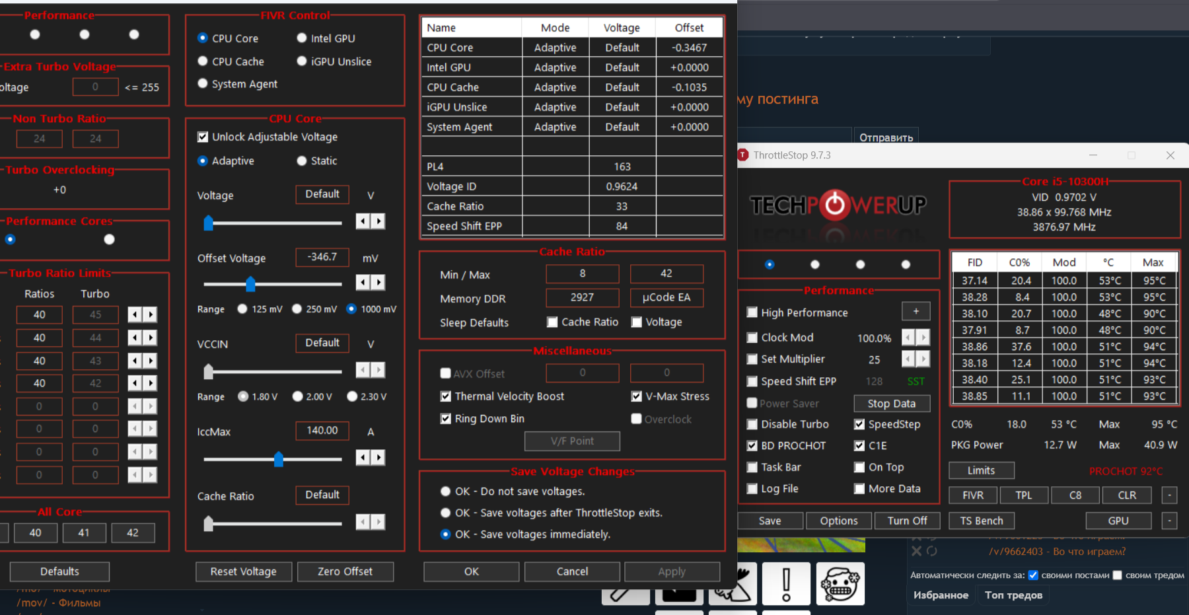Remove the /v/9662403 thread with X icon
This screenshot has height=615, width=1189.
tap(916, 551)
